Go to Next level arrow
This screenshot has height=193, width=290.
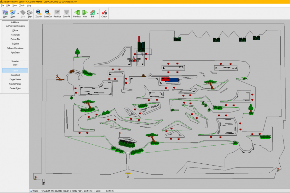(x=85, y=13)
